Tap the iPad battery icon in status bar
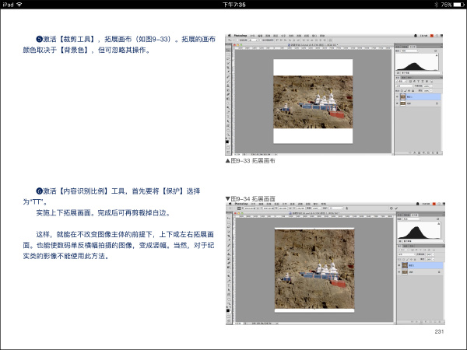Viewport: 467px width, 350px height. (457, 5)
